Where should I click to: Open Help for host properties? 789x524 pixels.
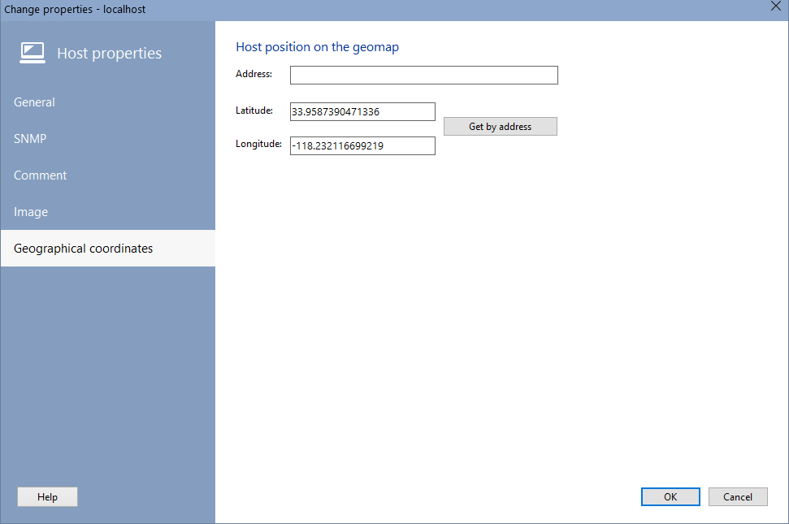point(47,497)
